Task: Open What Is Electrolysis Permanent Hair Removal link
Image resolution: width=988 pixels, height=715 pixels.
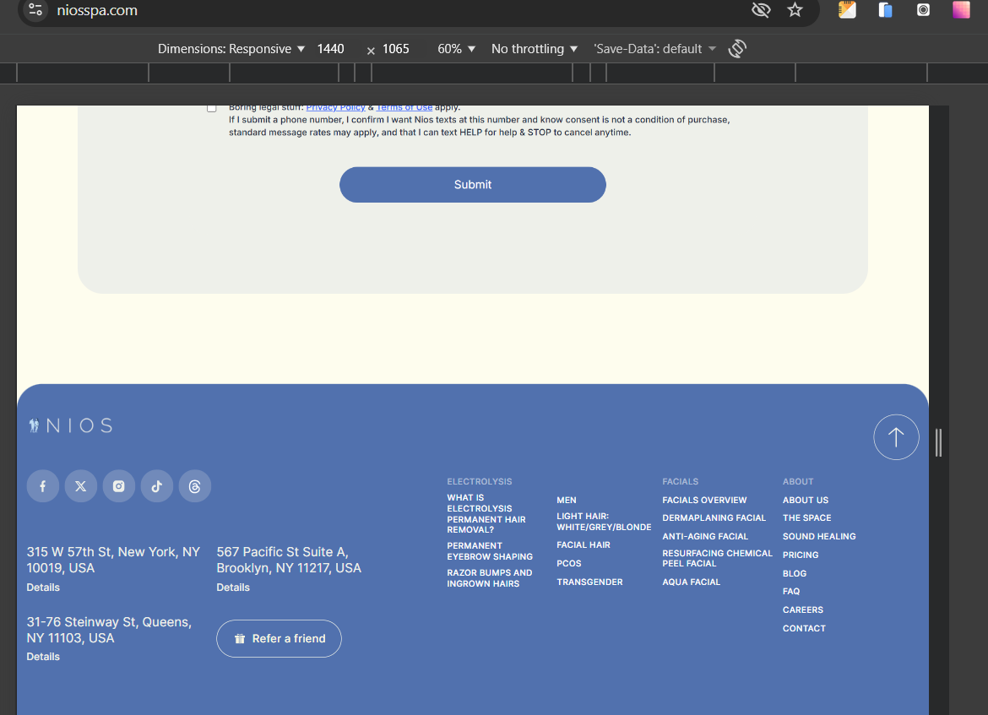Action: [486, 513]
